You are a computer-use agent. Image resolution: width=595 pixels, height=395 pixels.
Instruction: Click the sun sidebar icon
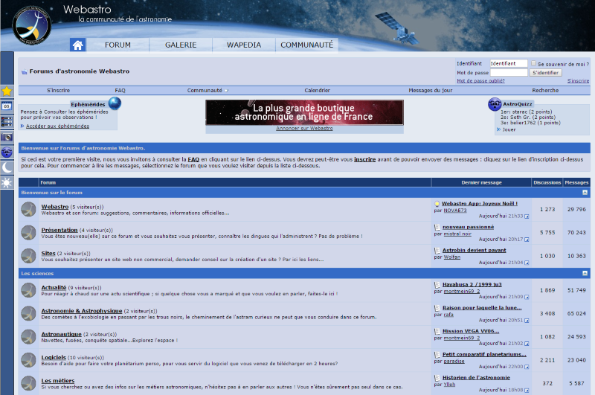(7, 183)
